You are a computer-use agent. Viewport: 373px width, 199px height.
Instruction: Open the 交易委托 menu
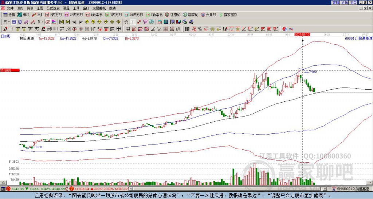pos(99,8)
